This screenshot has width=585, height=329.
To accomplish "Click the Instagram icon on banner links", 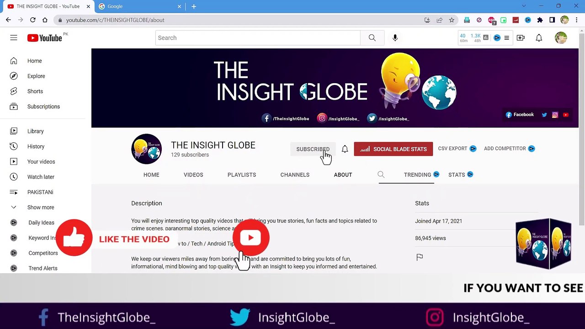I will click(555, 115).
